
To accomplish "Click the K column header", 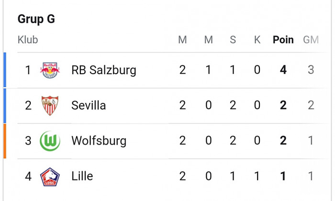I will [257, 40].
